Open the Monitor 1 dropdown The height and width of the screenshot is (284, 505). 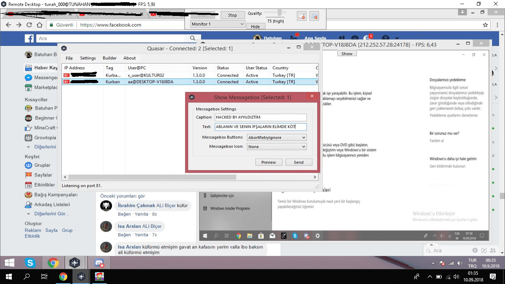tap(218, 24)
